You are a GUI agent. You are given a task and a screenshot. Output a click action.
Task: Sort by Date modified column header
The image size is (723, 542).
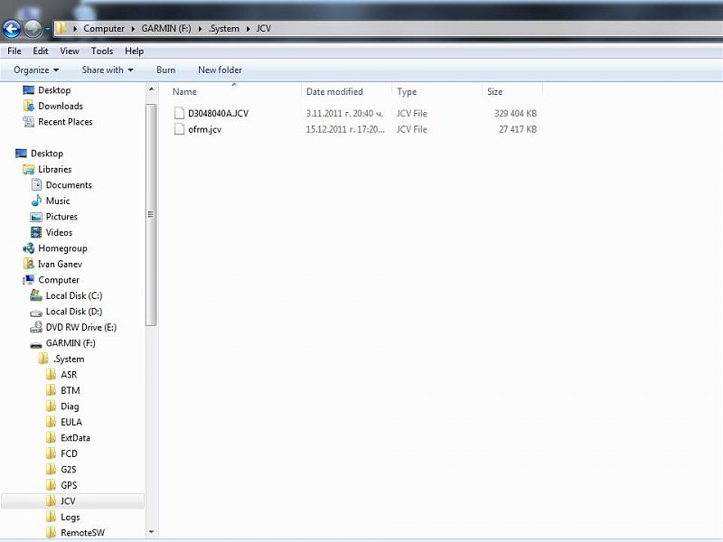(334, 92)
